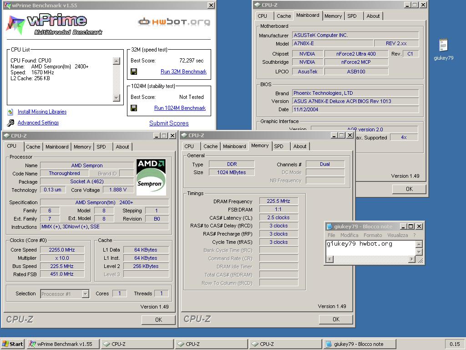This screenshot has width=466, height=350.
Task: Click the CPU List scrollbar up arrow
Action: click(x=116, y=61)
